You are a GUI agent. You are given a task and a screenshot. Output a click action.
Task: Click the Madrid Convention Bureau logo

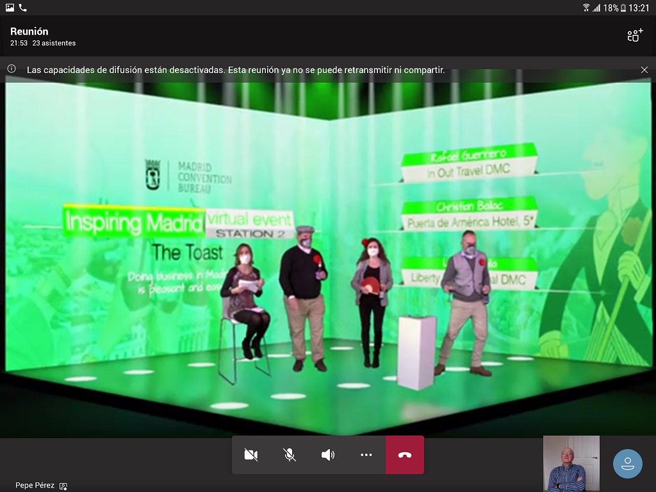(x=189, y=175)
